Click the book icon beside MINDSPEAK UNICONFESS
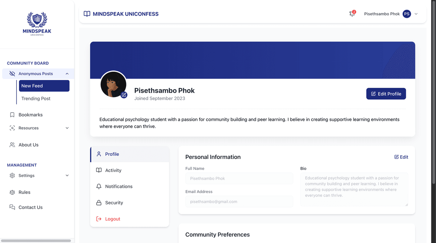This screenshot has width=436, height=243. 87,14
